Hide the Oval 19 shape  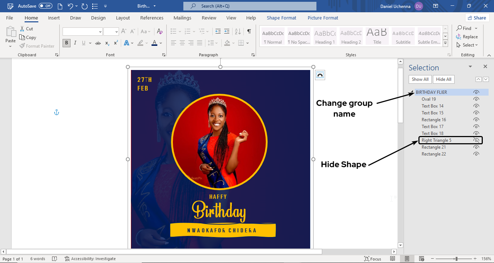[476, 99]
